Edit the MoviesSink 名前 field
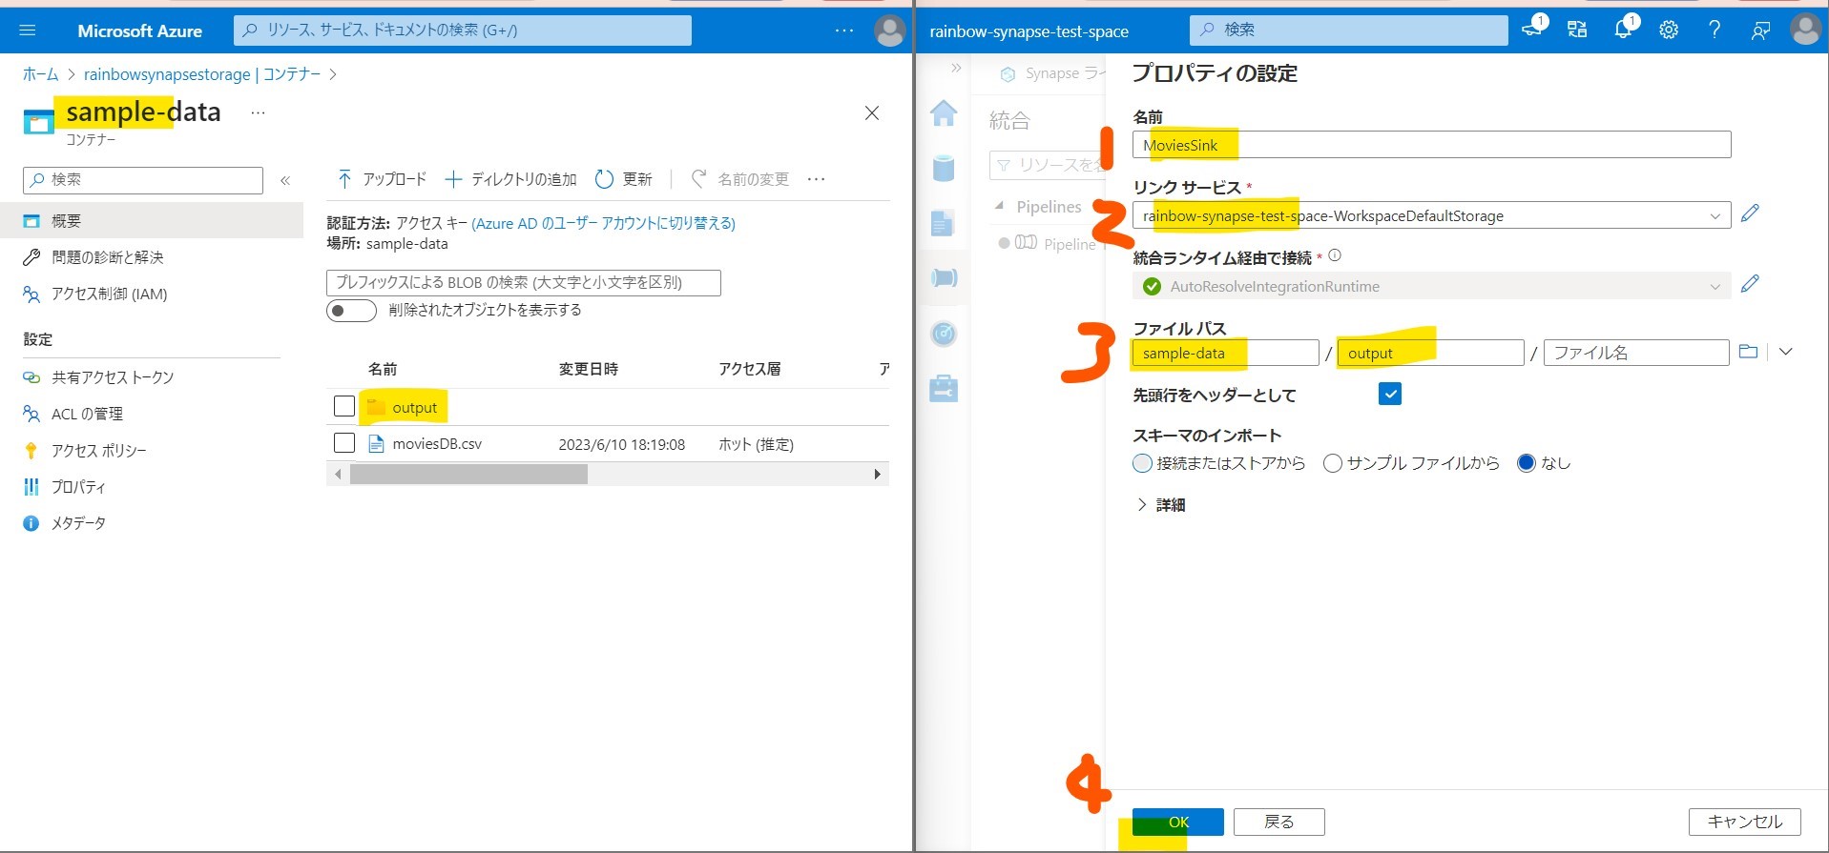The image size is (1829, 853). tap(1431, 145)
